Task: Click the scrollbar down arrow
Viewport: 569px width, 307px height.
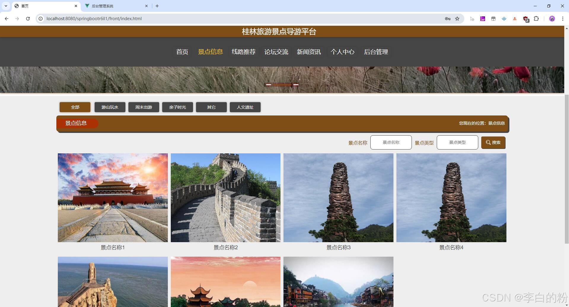Action: coord(567,305)
